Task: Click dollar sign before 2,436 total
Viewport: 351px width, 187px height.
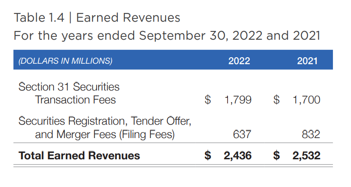Action: pos(209,156)
